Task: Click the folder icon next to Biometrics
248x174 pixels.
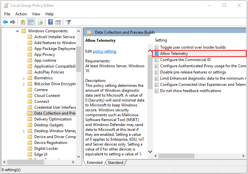Action: pyautogui.click(x=30, y=78)
